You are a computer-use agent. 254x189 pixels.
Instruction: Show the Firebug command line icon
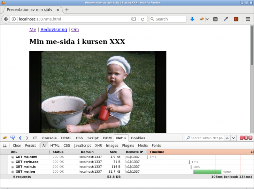(x=34, y=138)
